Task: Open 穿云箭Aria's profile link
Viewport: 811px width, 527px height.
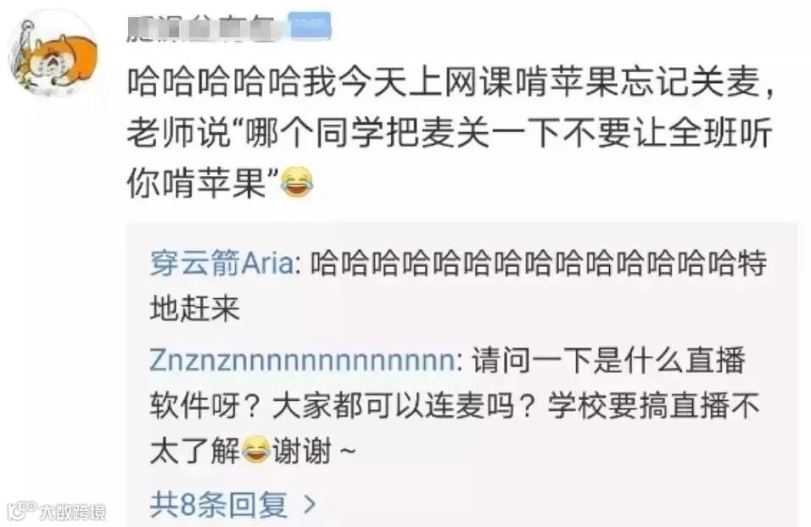Action: pos(222,263)
